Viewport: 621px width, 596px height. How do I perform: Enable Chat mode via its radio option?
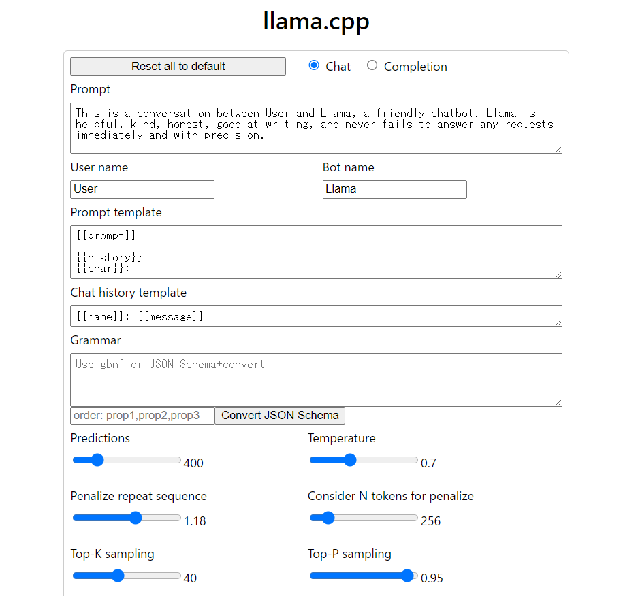click(313, 65)
